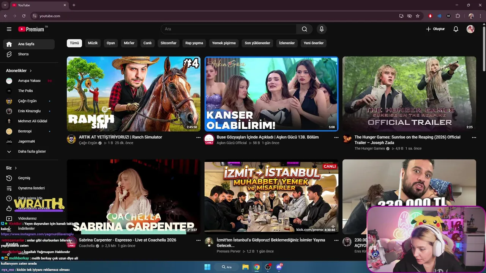Open the hamburger guide menu

9,29
